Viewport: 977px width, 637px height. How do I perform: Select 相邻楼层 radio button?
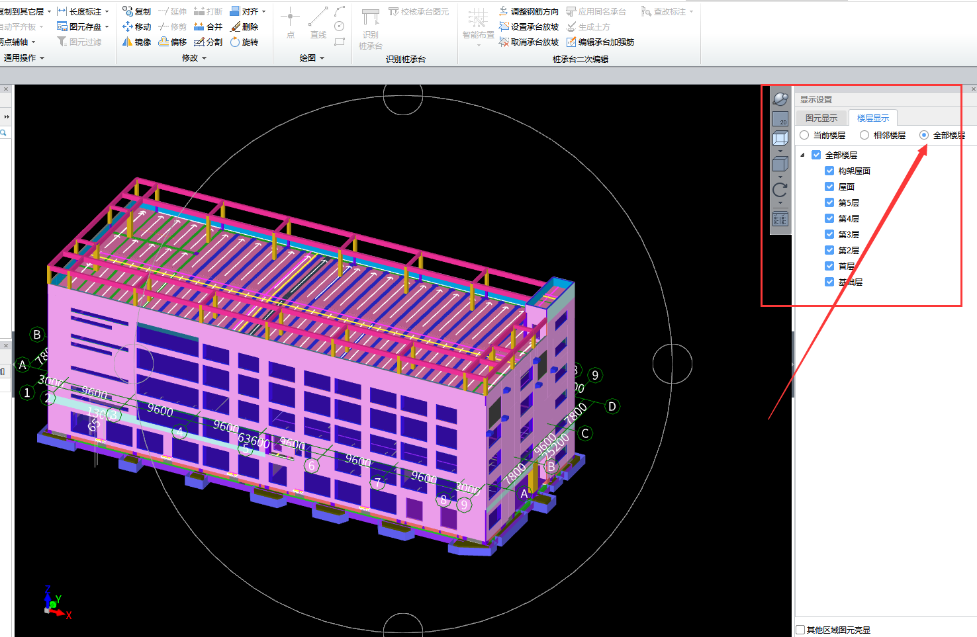tap(864, 135)
